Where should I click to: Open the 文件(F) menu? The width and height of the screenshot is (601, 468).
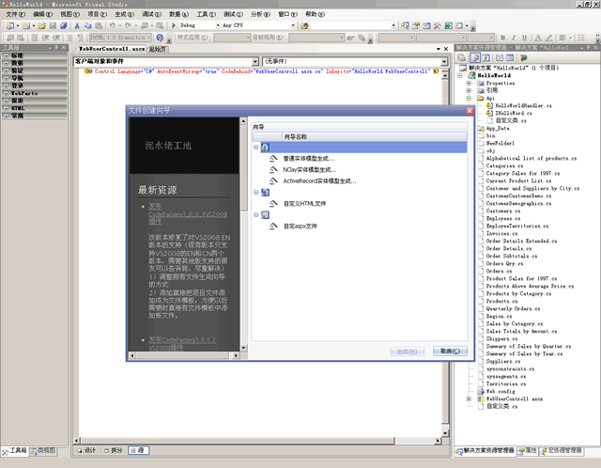click(x=15, y=14)
